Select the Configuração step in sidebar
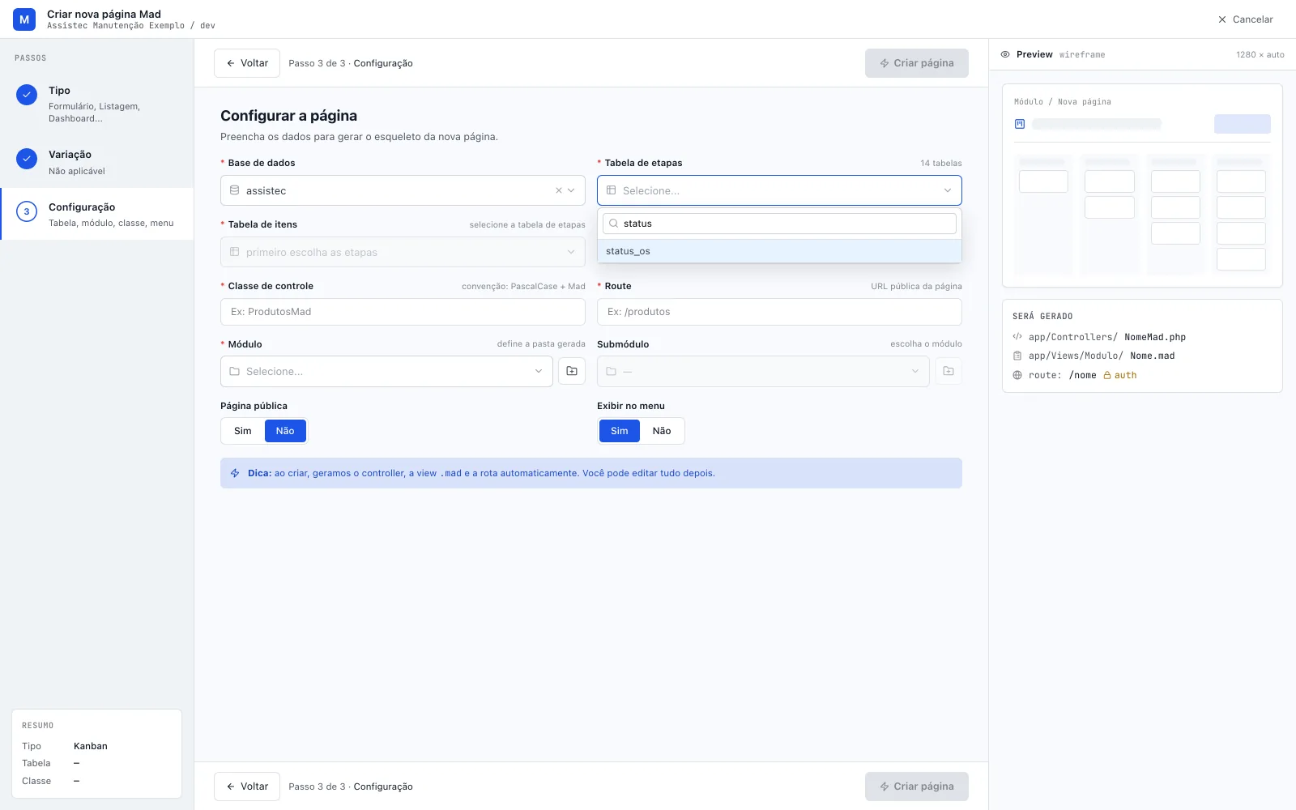 [97, 214]
